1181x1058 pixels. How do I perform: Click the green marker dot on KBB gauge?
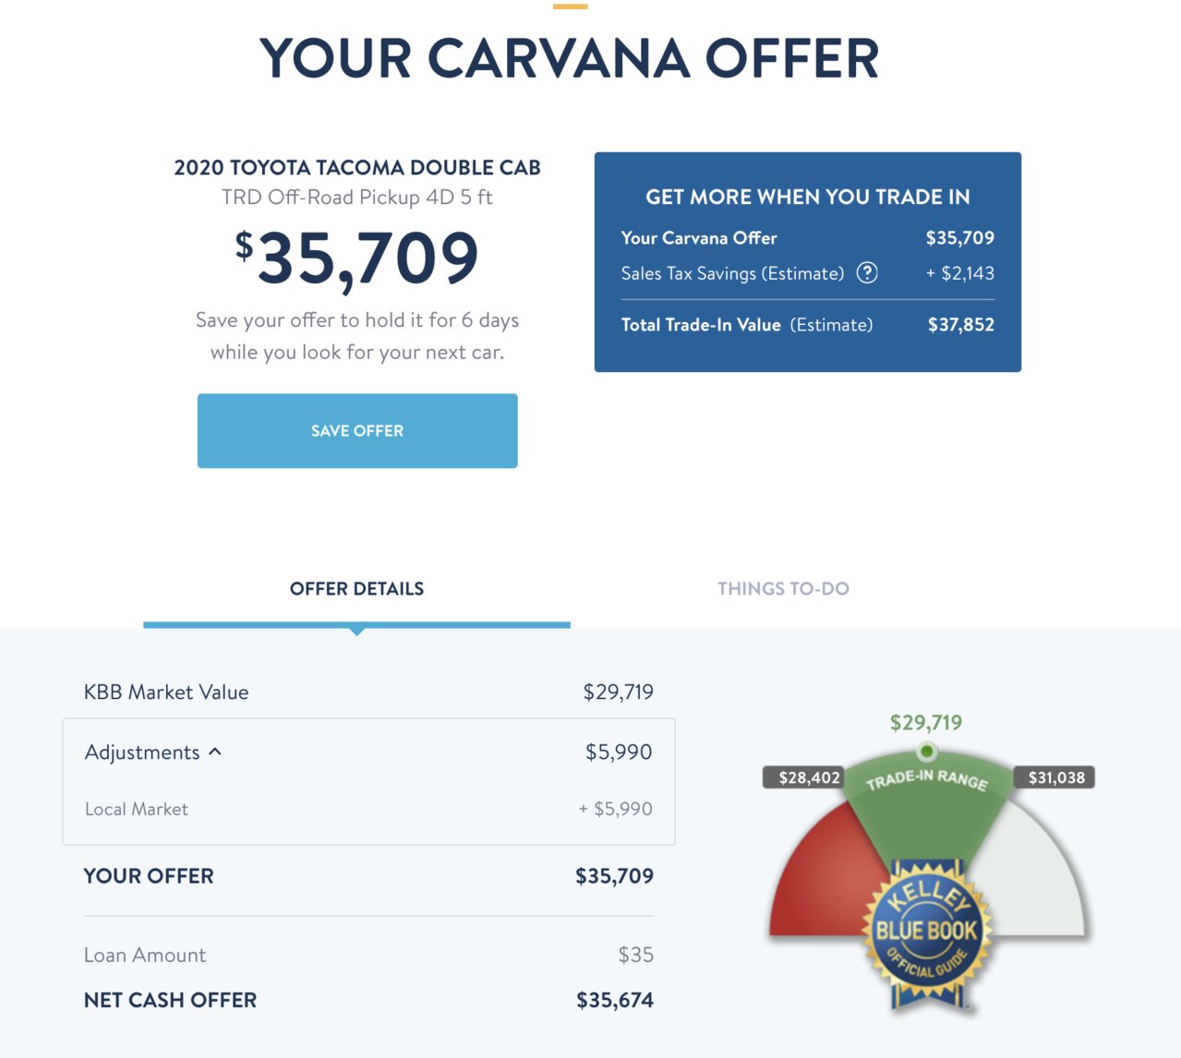pyautogui.click(x=926, y=751)
